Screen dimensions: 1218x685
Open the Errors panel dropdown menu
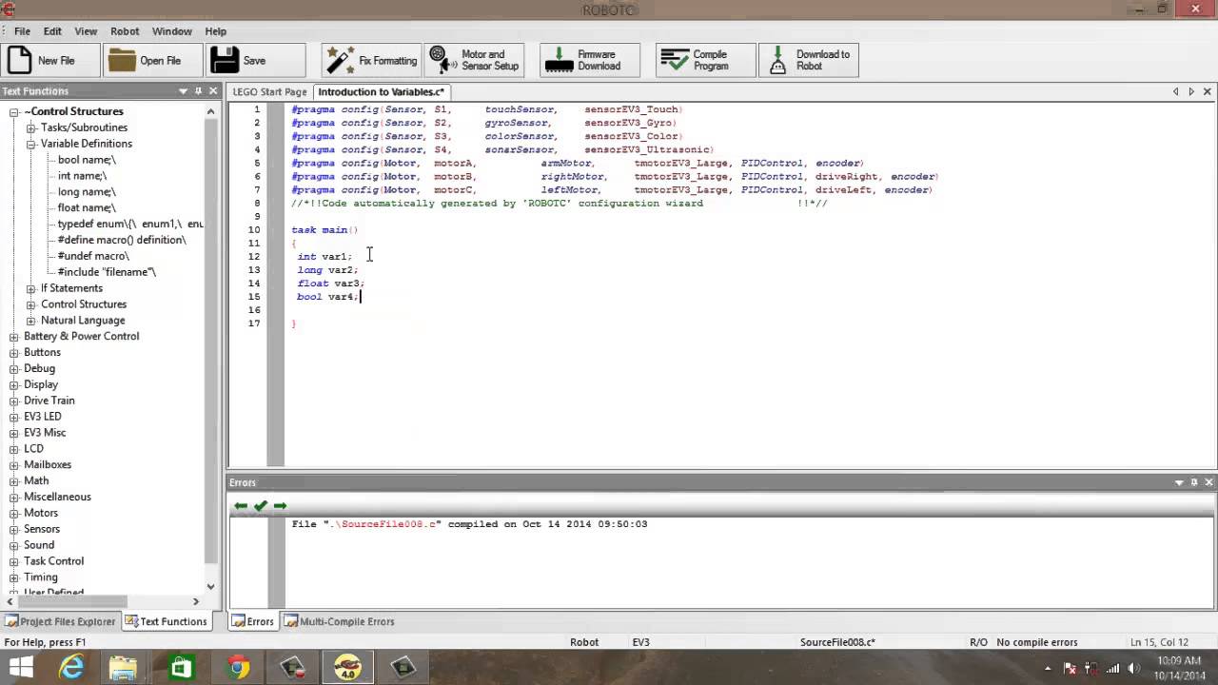[1179, 482]
